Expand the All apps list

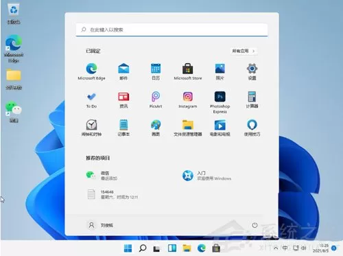[244, 51]
